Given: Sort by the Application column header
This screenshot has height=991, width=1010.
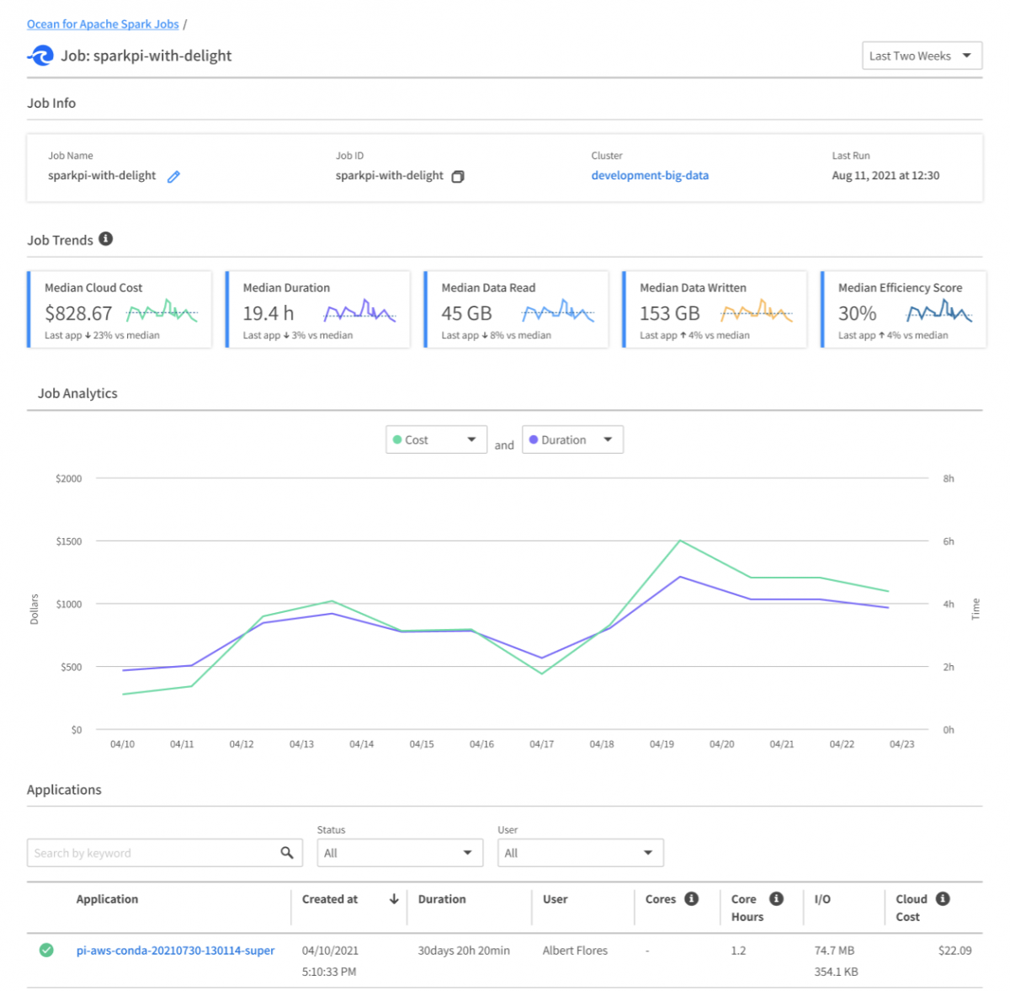Looking at the screenshot, I should tap(107, 899).
